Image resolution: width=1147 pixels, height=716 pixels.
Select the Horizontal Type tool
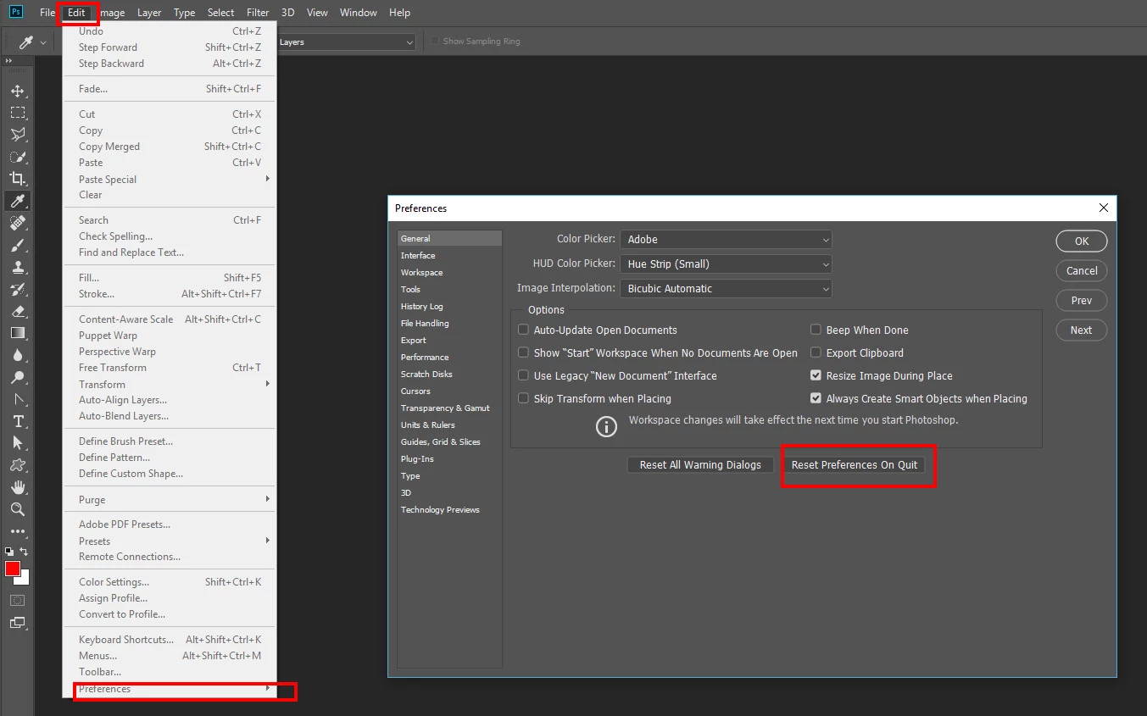coord(17,421)
